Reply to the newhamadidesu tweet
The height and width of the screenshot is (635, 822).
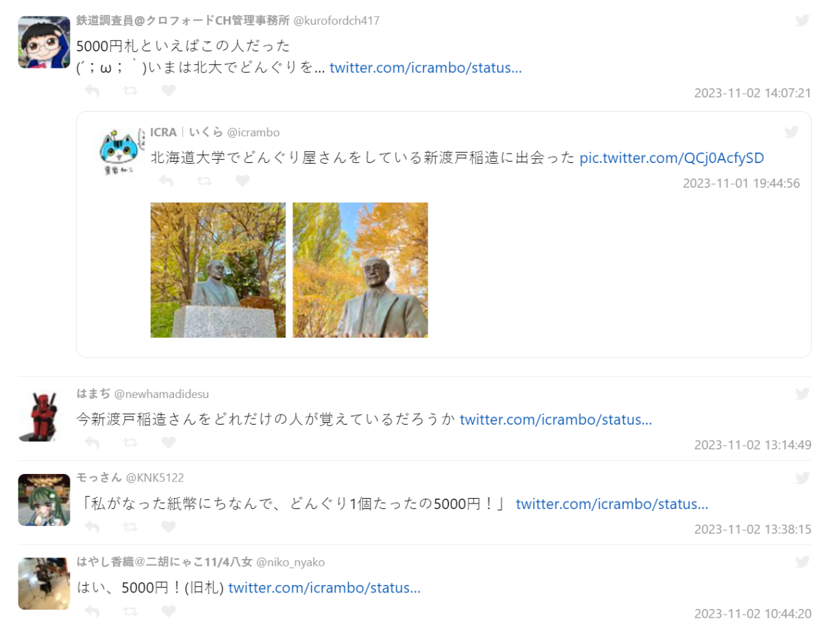tap(92, 443)
